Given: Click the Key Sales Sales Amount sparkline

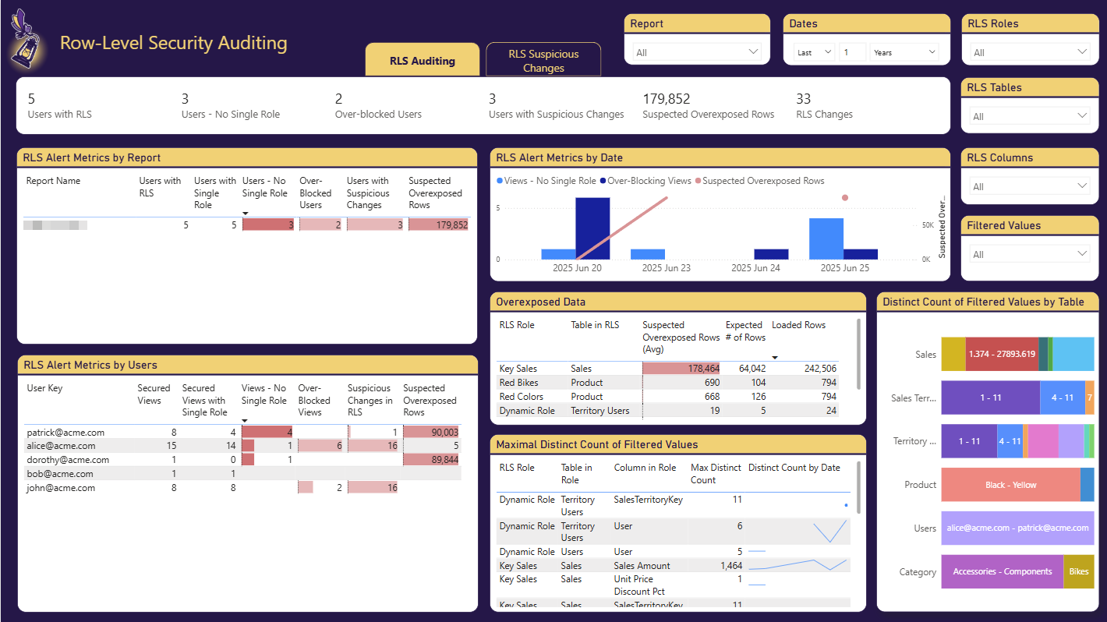Looking at the screenshot, I should coord(798,565).
